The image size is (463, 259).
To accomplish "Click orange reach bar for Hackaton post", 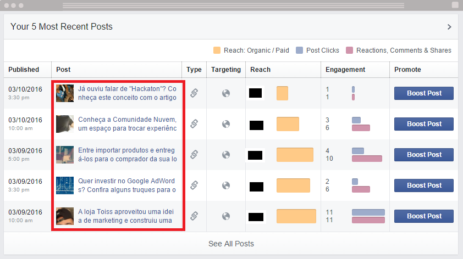I will pos(282,93).
